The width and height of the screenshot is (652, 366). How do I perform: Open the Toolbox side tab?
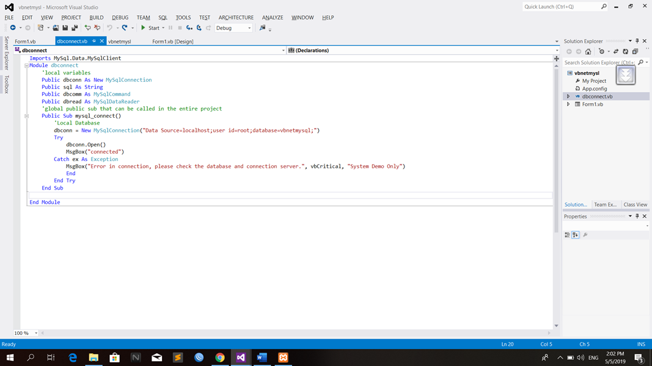[6, 84]
